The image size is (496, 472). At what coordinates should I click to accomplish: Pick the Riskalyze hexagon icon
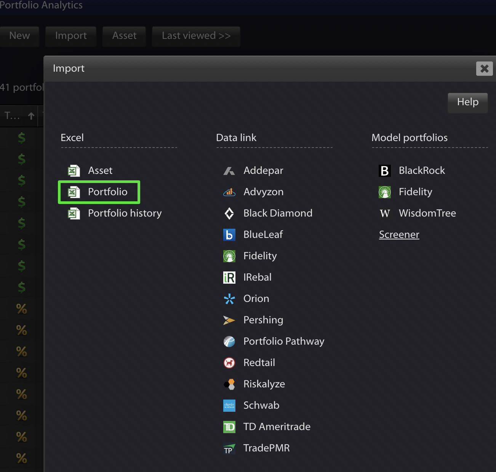pyautogui.click(x=229, y=384)
